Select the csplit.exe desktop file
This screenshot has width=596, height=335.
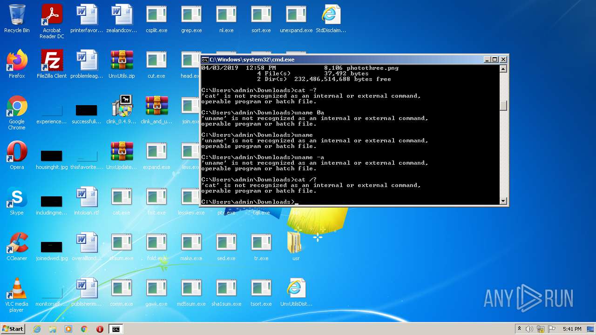pyautogui.click(x=156, y=19)
